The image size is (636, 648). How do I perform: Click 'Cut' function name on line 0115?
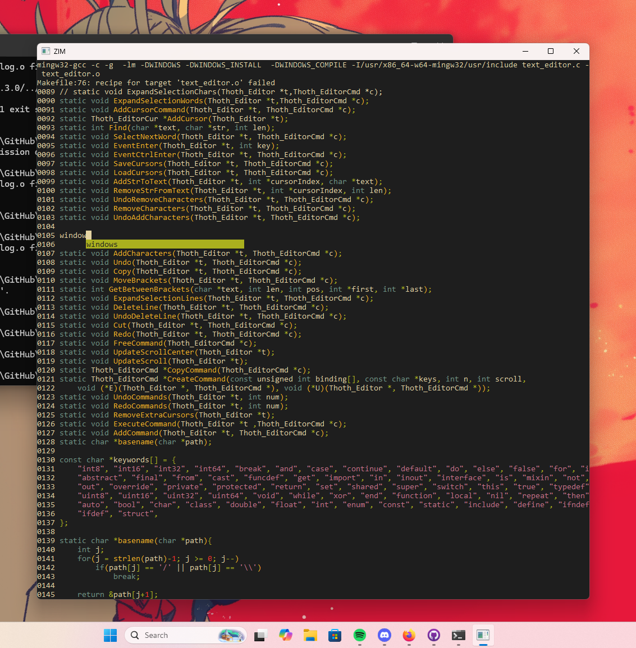click(x=120, y=325)
